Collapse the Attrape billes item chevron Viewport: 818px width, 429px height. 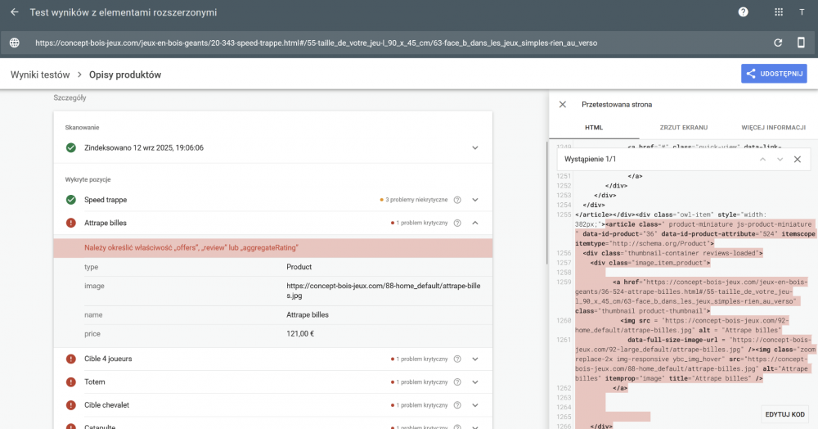[475, 223]
